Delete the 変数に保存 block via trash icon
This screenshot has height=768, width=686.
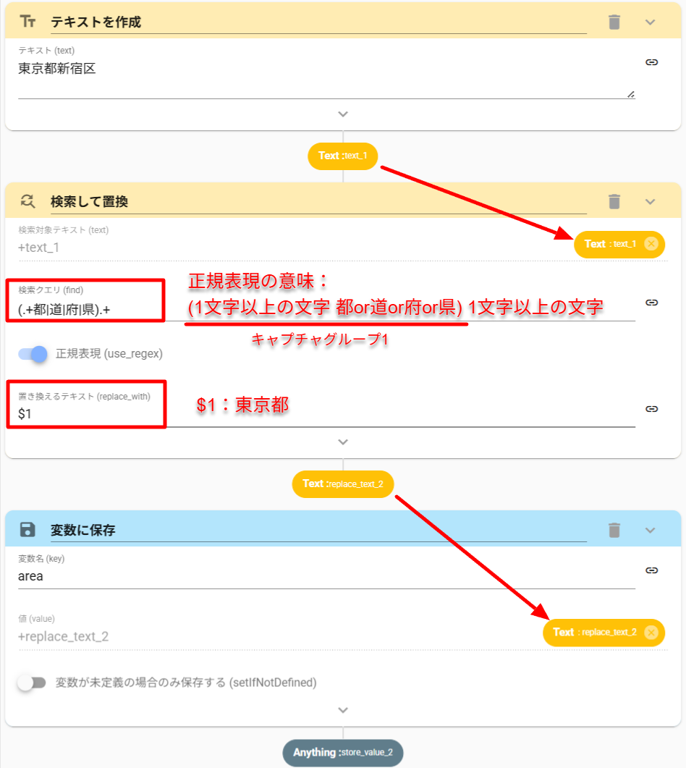[614, 530]
